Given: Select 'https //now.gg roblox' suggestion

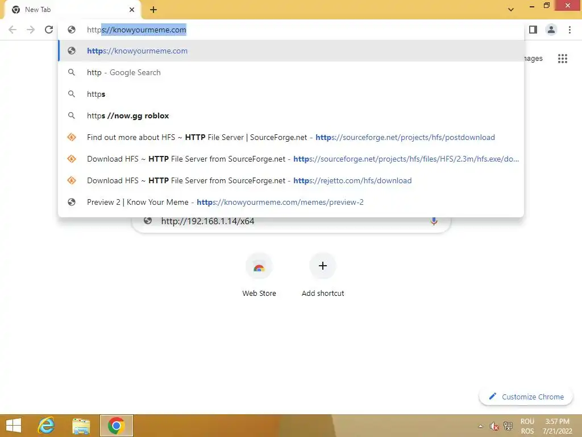Looking at the screenshot, I should click(291, 116).
